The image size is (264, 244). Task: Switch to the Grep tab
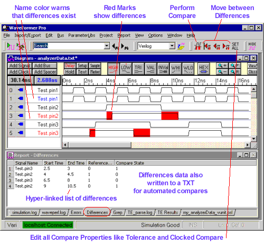point(118,213)
